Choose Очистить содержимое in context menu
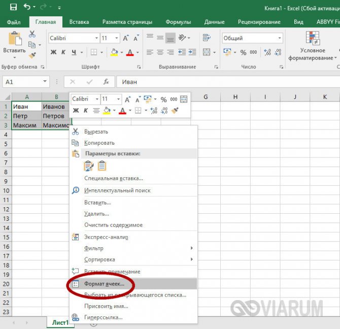The width and height of the screenshot is (340, 329). point(134,225)
